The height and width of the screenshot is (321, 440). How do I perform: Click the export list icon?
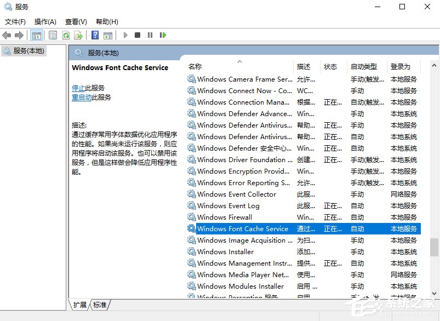pos(79,35)
